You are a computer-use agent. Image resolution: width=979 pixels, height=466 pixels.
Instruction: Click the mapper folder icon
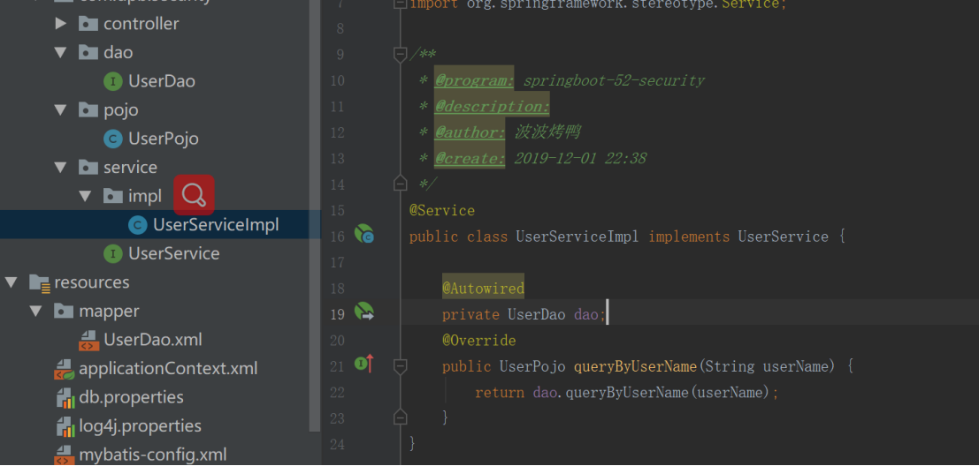point(64,311)
